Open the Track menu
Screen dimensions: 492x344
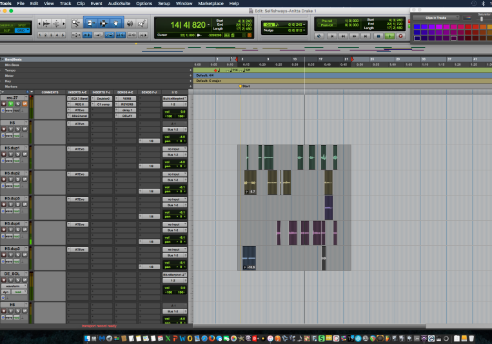point(65,3)
